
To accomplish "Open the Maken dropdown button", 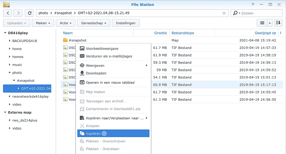I will tap(43, 23).
